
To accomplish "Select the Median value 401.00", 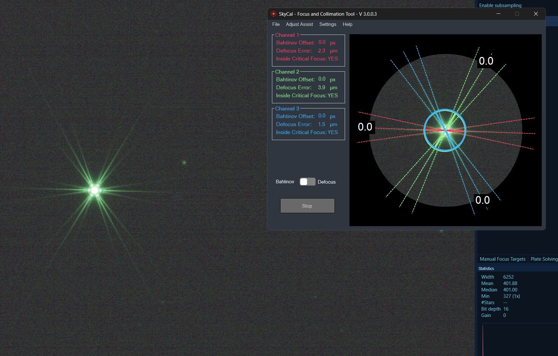I will click(x=510, y=290).
